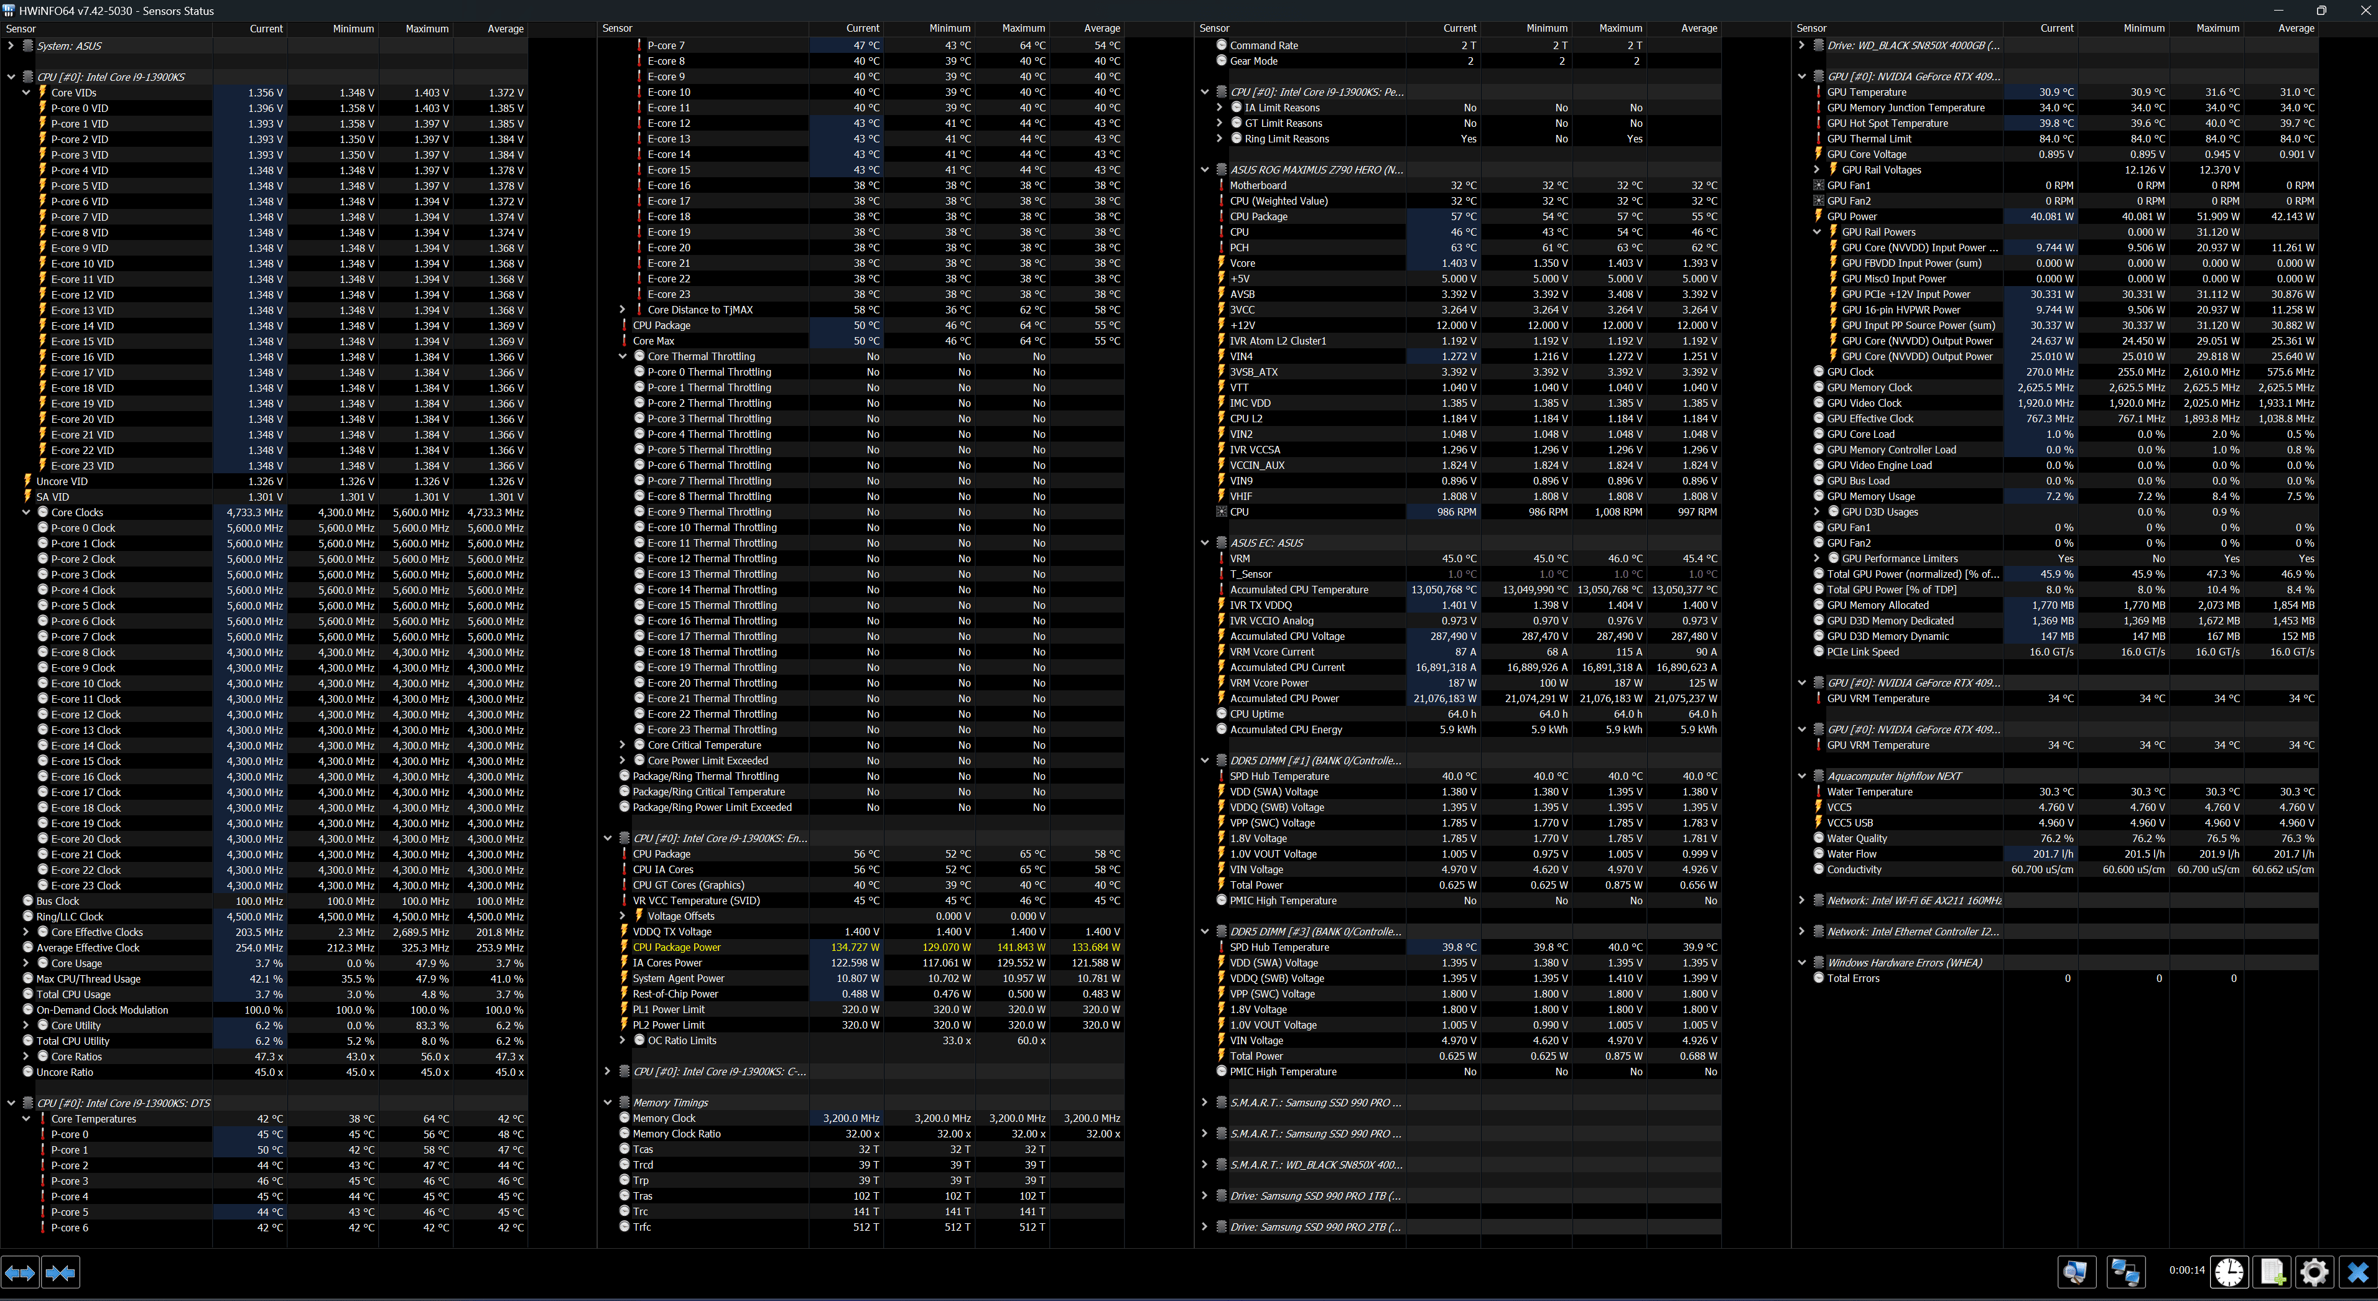Expand Core Distance to TjMAX row
Screen dimensions: 2378x1301
tap(622, 310)
